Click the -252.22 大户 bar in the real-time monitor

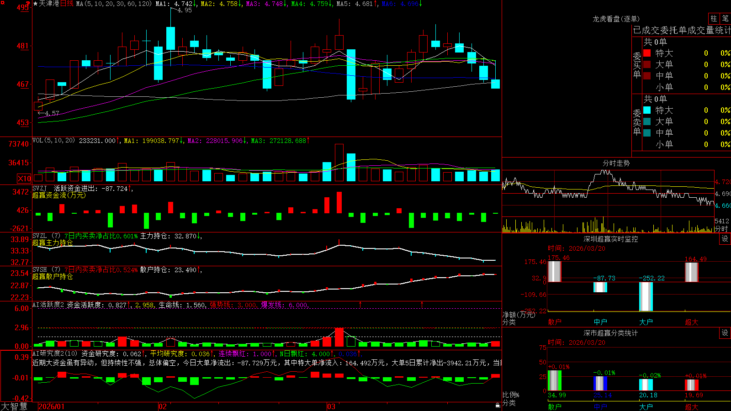(646, 296)
